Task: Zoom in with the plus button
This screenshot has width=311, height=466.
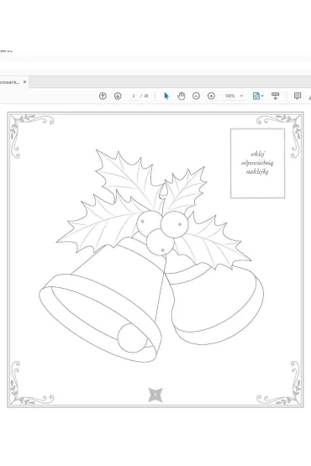Action: point(211,96)
